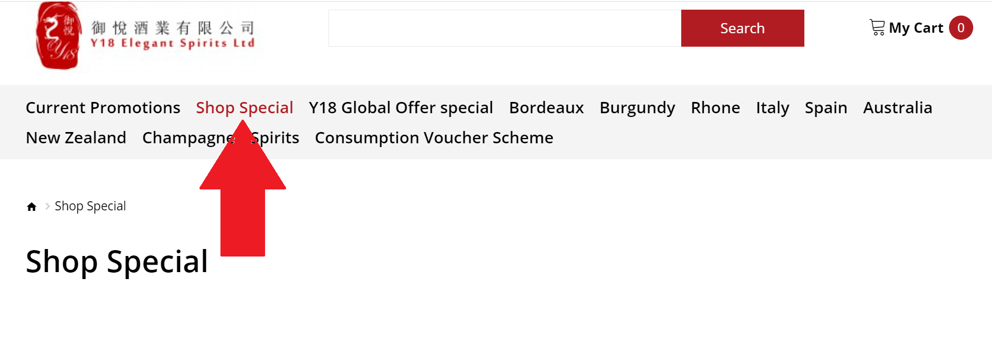Go to Y18 Global Offer special
The width and height of the screenshot is (992, 344).
point(401,108)
